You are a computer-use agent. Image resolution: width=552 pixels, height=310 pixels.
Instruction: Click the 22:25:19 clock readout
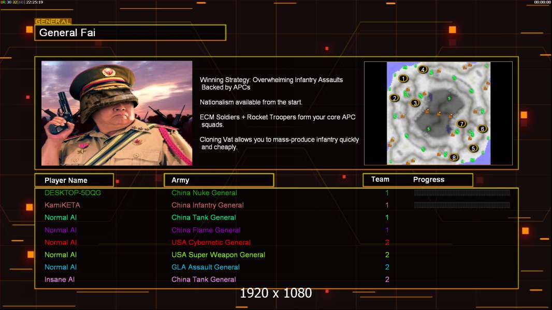(x=35, y=2)
